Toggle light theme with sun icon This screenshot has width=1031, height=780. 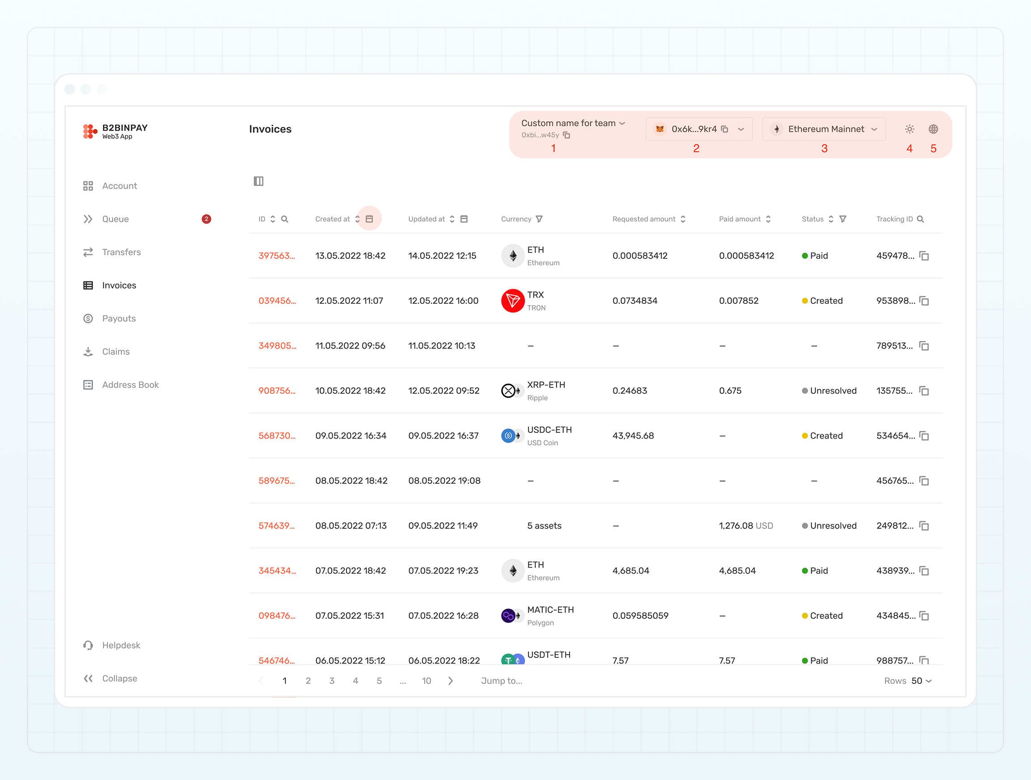pyautogui.click(x=909, y=129)
